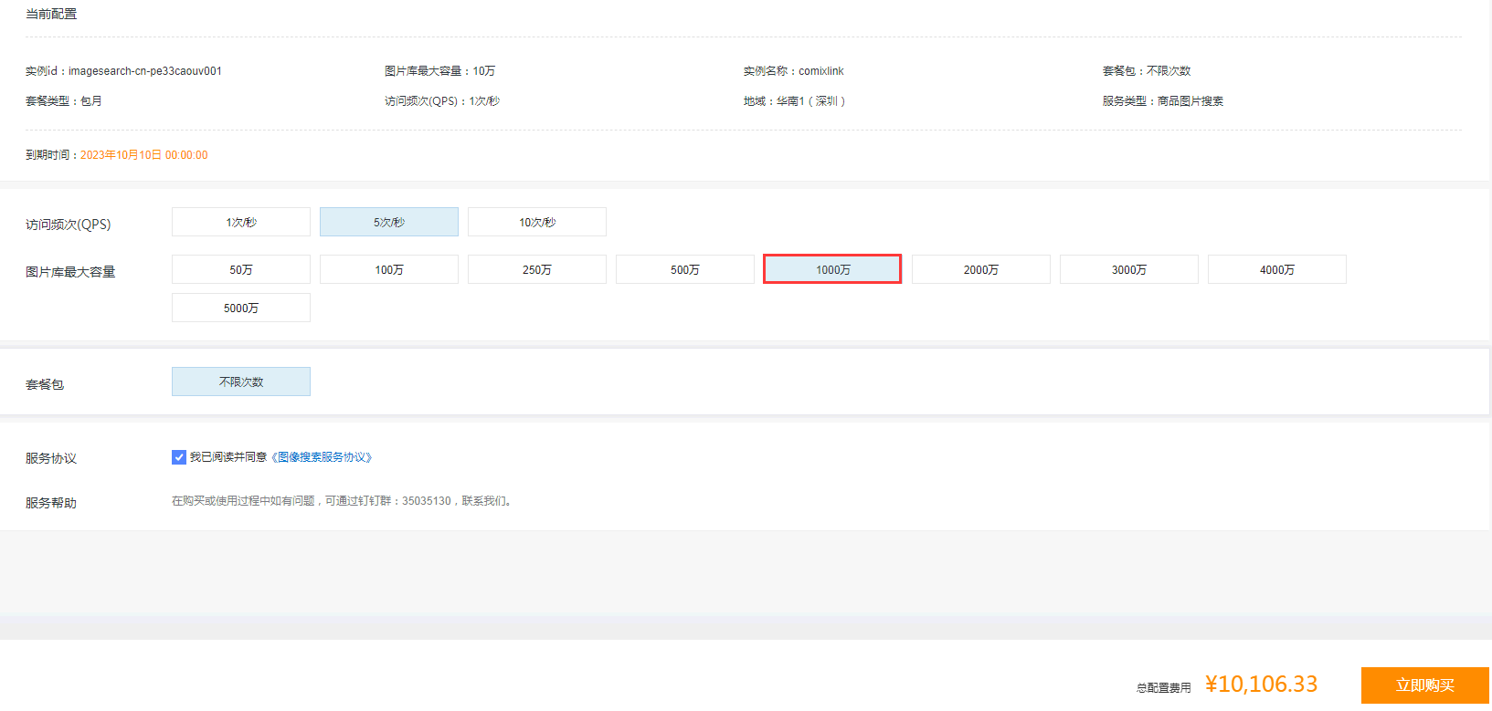This screenshot has height=711, width=1492.
Task: Click the region text 华南1（深圳）
Action: pos(811,101)
